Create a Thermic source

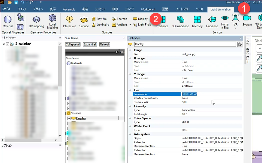pyautogui.click(x=119, y=19)
